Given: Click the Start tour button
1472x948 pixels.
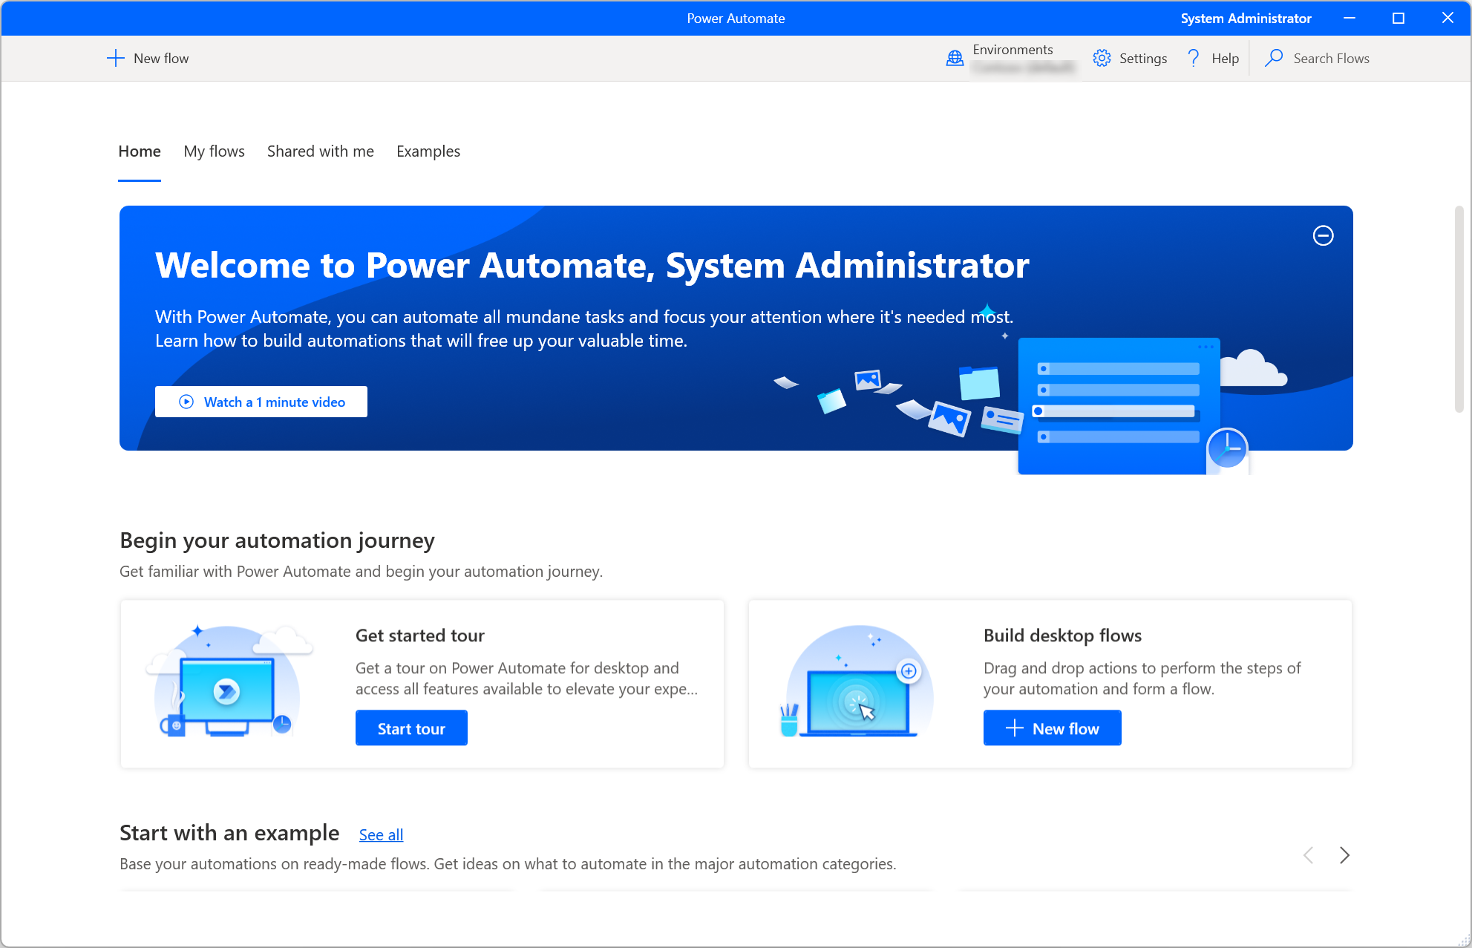Looking at the screenshot, I should [x=412, y=728].
